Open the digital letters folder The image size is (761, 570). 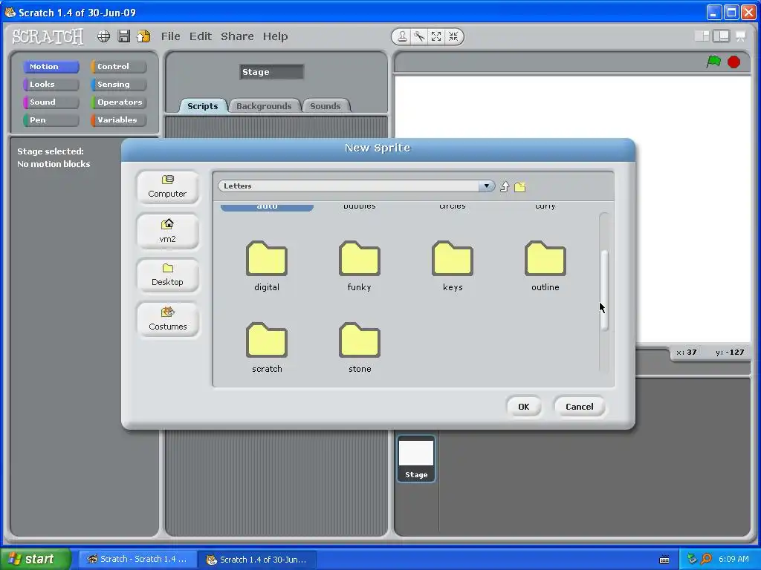click(267, 266)
